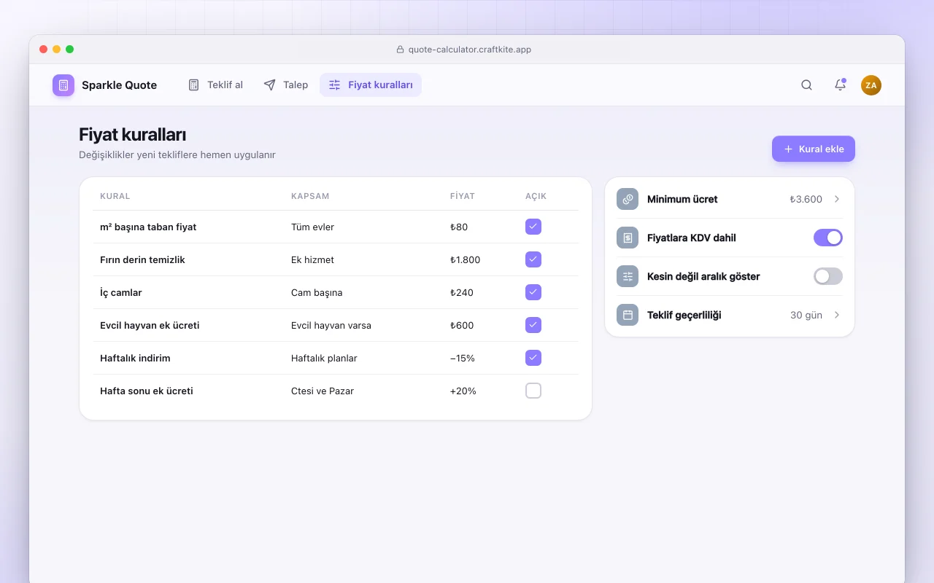Click the lock icon in address bar

pos(400,50)
